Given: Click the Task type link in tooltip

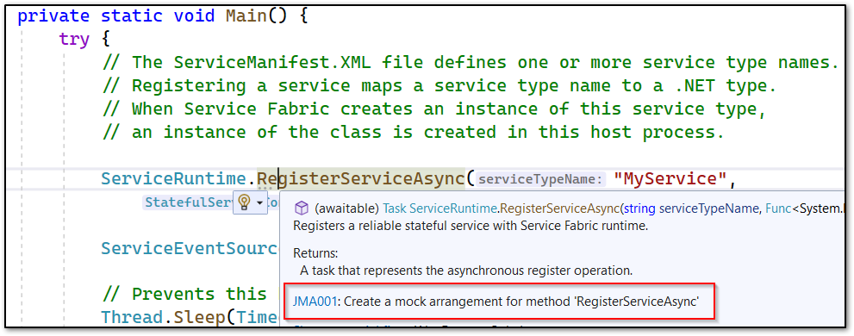Looking at the screenshot, I should 395,208.
